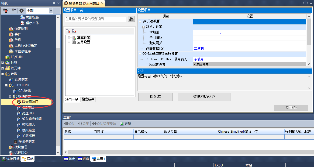Click the 存储卡参数 icon
Image resolution: width=314 pixels, height=167 pixels.
[15, 141]
